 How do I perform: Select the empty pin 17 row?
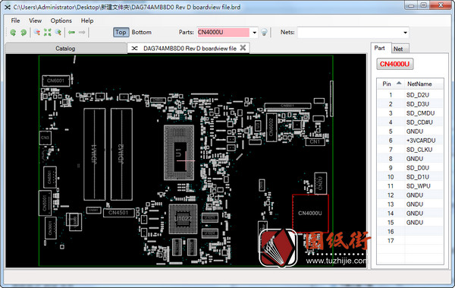point(410,241)
